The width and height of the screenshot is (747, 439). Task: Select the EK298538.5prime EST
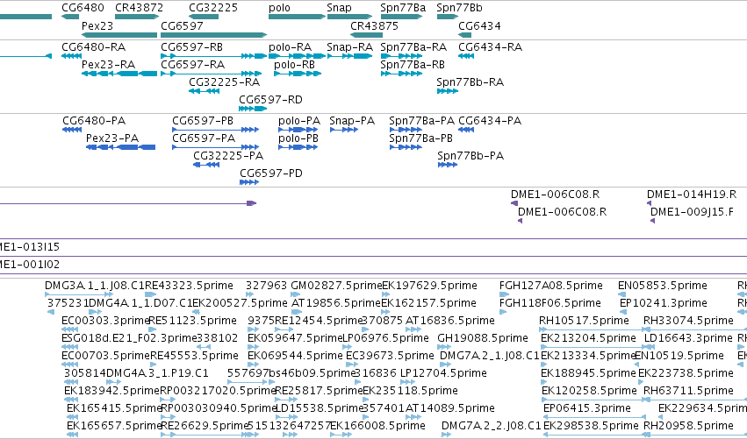point(593,435)
